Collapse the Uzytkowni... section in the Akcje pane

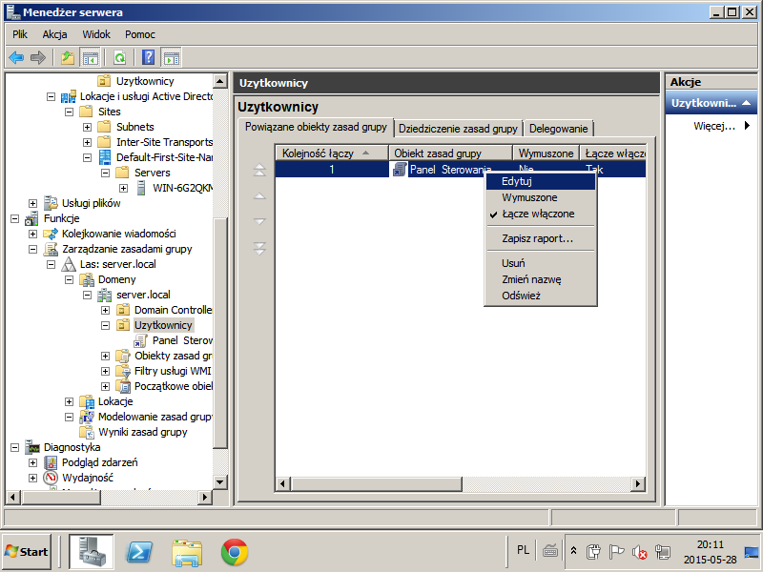pos(746,103)
